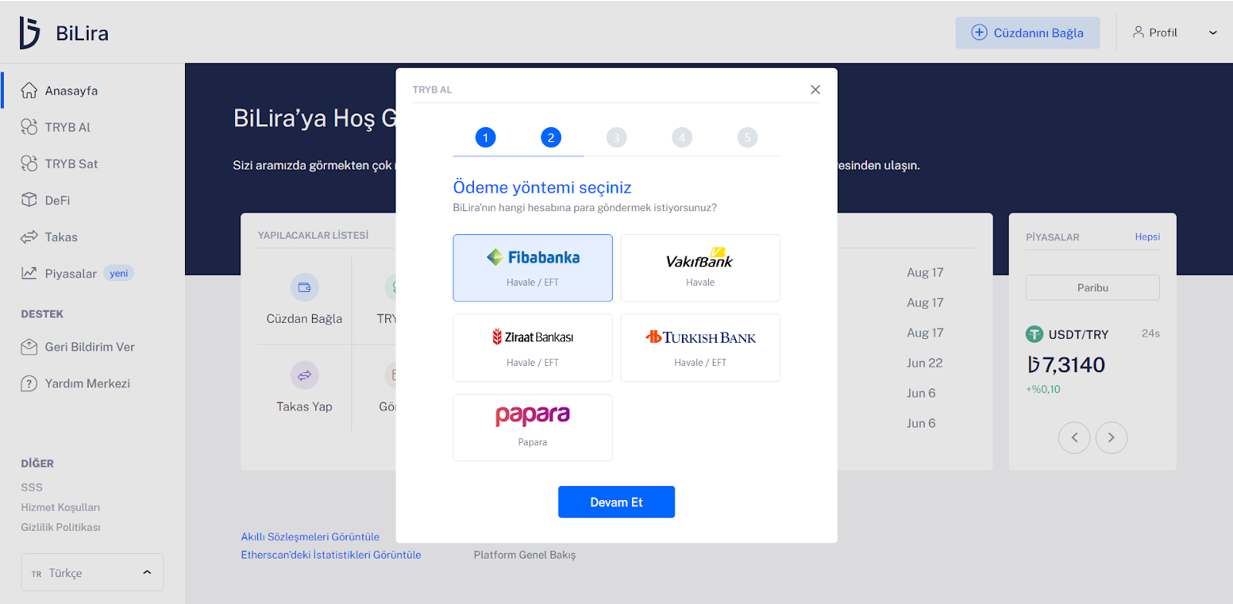Click the Jun 22 date entry
The image size is (1233, 604).
pos(925,363)
